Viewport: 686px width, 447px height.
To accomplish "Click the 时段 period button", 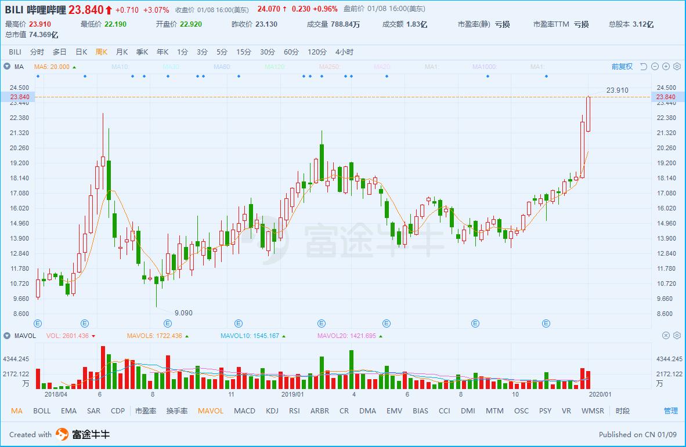I will pyautogui.click(x=623, y=410).
